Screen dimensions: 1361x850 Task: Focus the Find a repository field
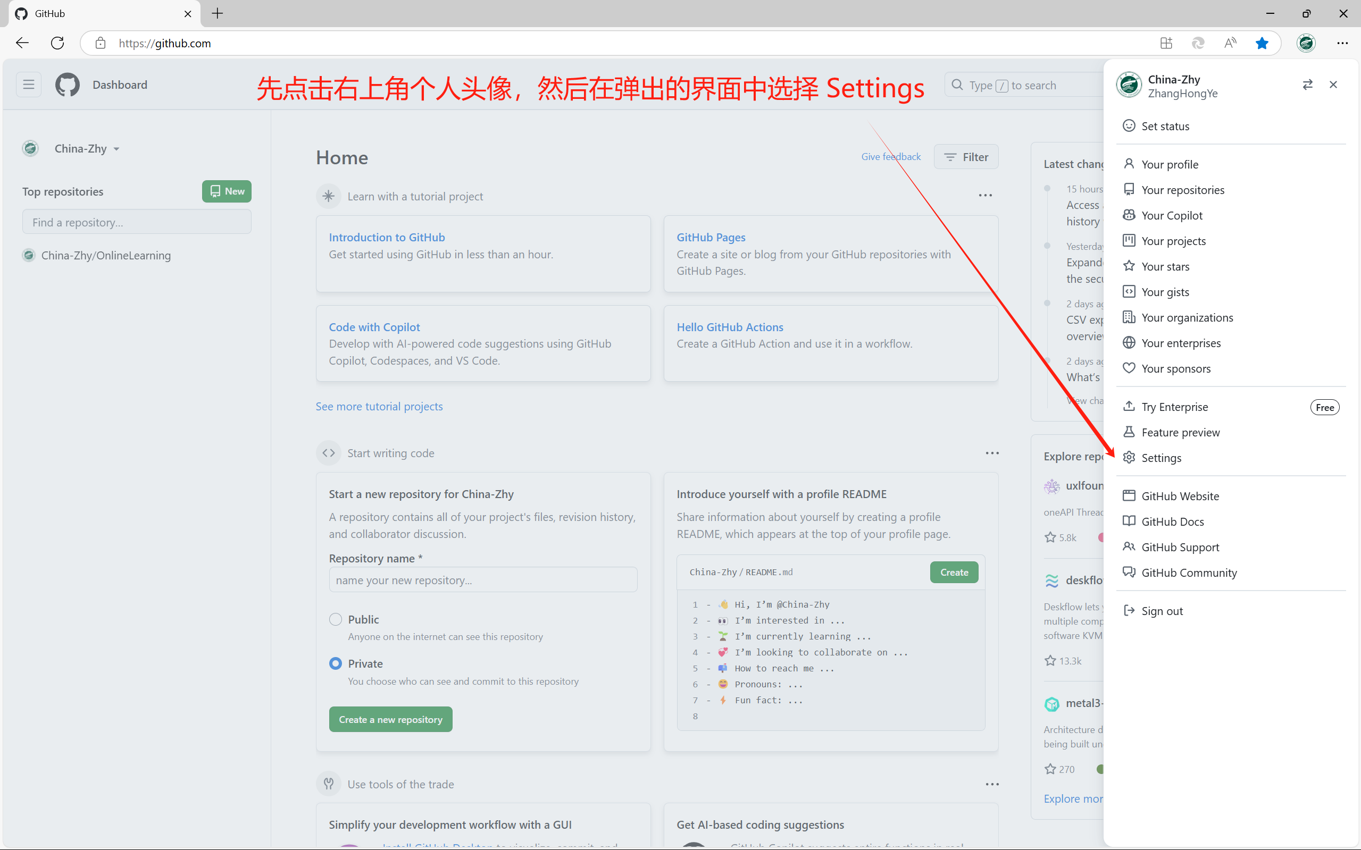137,222
